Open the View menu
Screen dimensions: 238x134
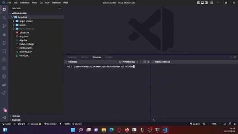(35, 3)
